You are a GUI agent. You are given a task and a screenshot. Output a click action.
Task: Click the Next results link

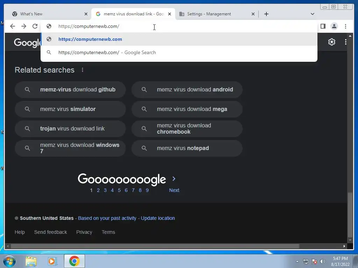coord(174,190)
